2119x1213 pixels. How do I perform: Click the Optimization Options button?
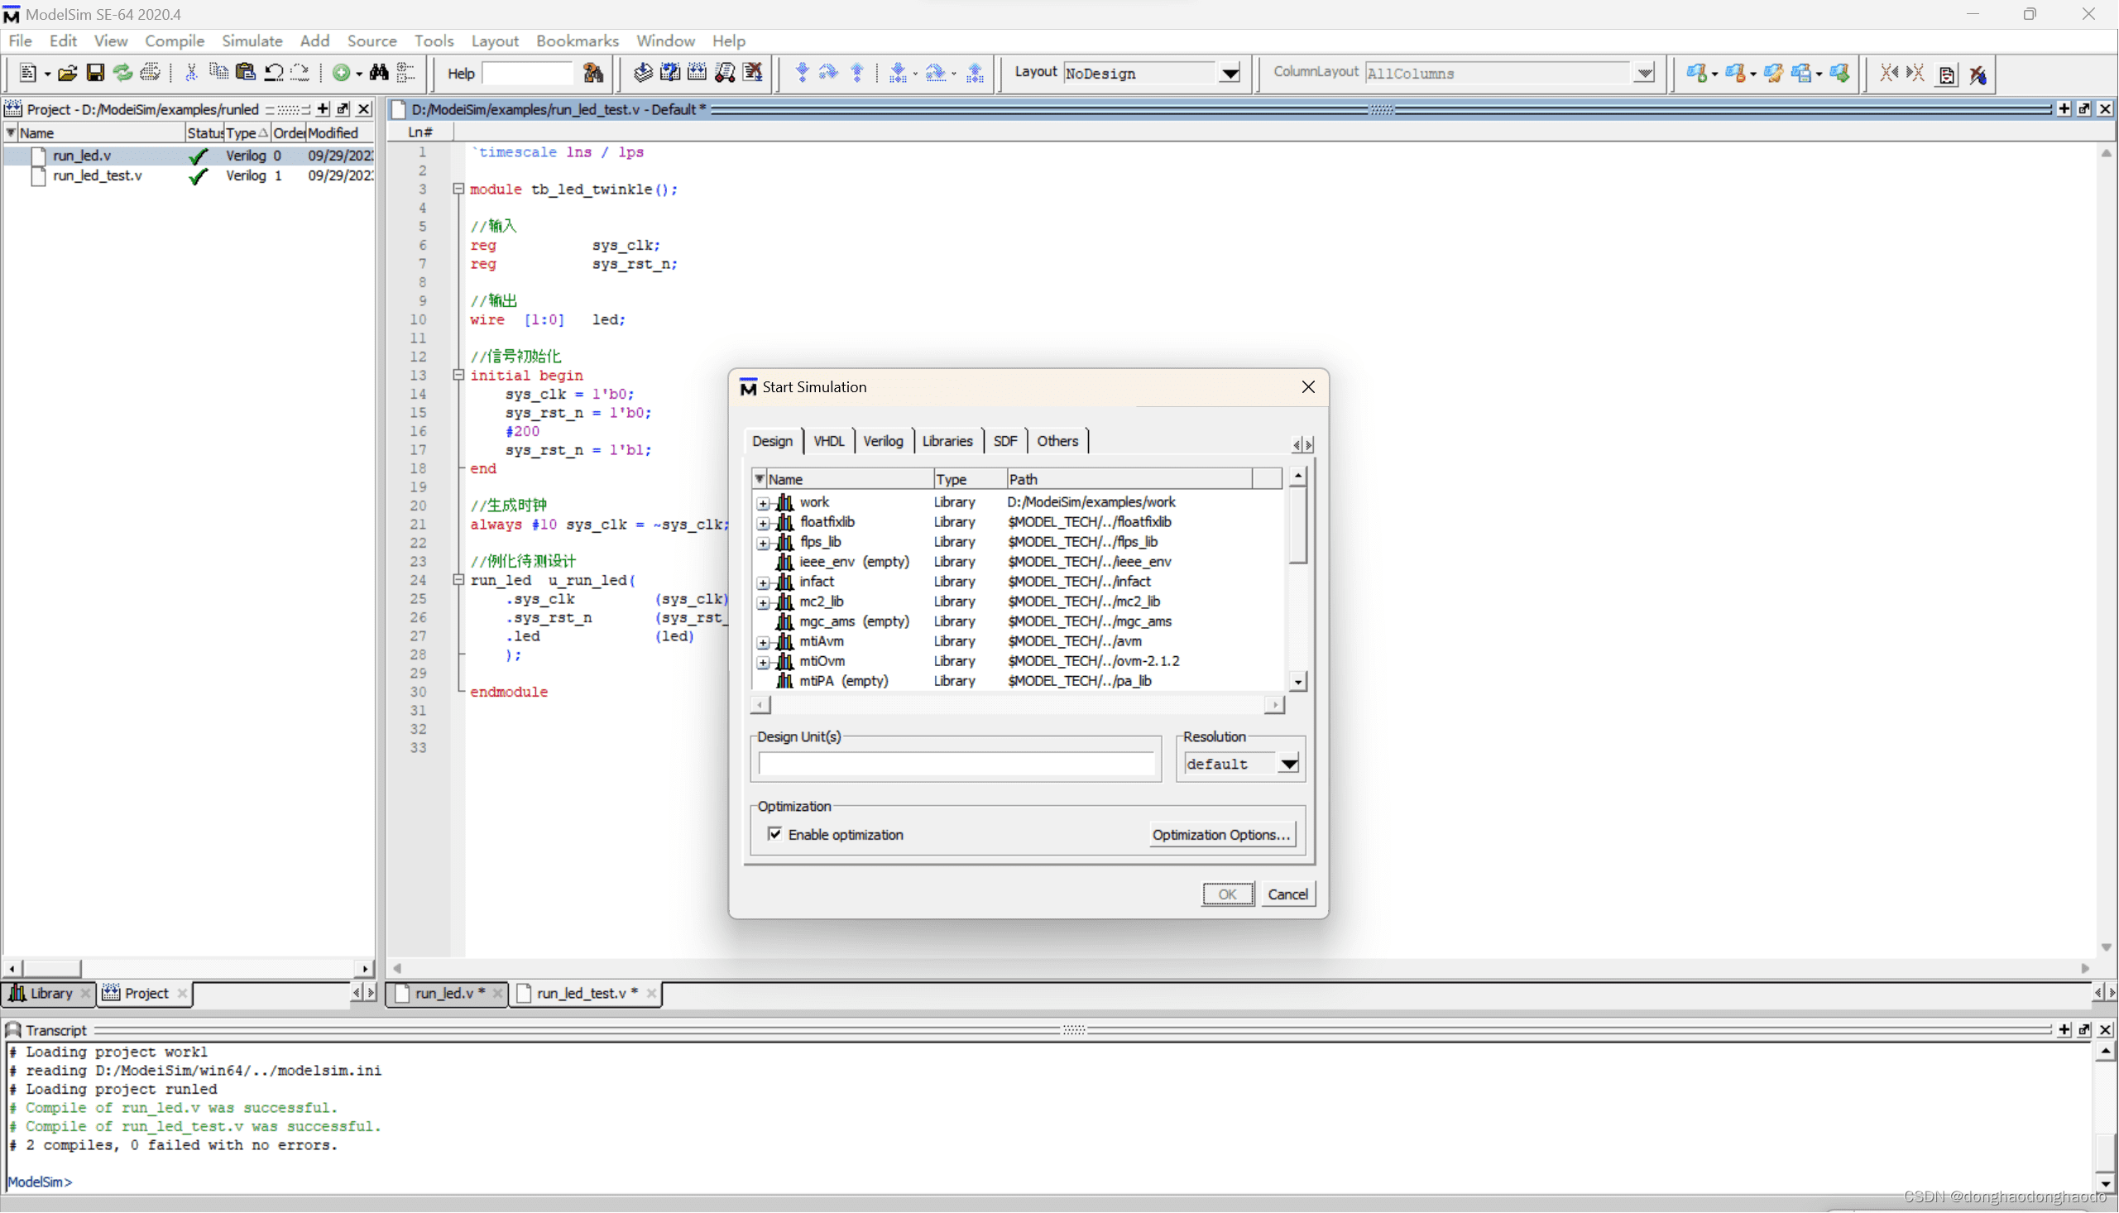coord(1221,834)
